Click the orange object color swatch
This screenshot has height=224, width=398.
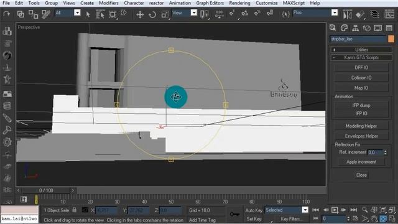coord(391,39)
